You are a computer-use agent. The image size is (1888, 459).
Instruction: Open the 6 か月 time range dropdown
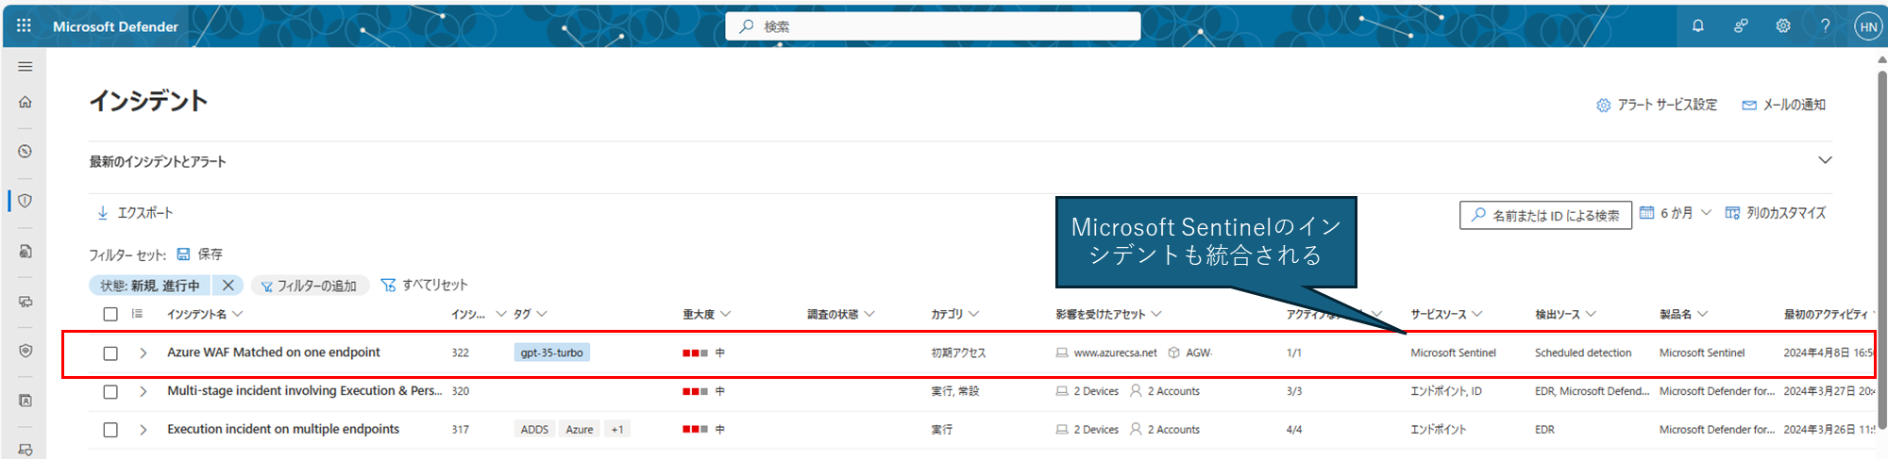(x=1676, y=213)
